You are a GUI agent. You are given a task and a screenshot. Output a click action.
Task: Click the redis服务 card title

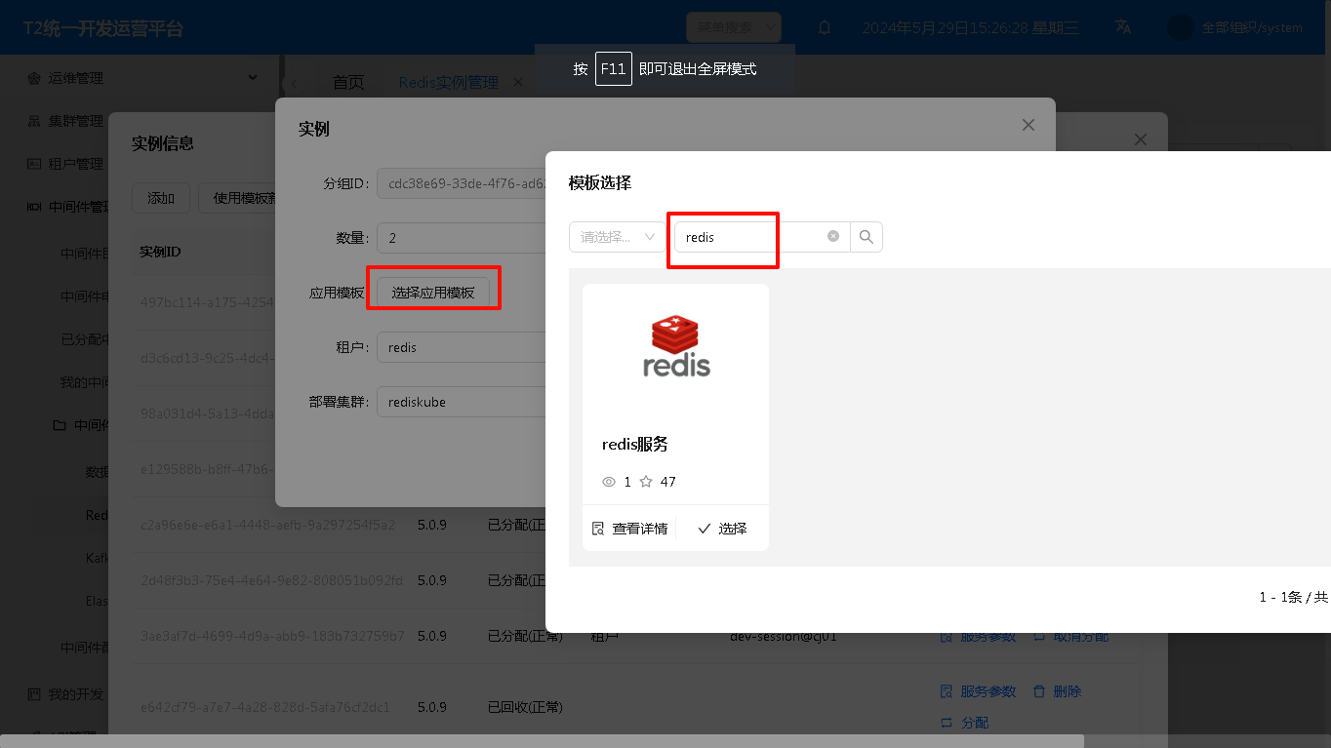click(x=635, y=444)
